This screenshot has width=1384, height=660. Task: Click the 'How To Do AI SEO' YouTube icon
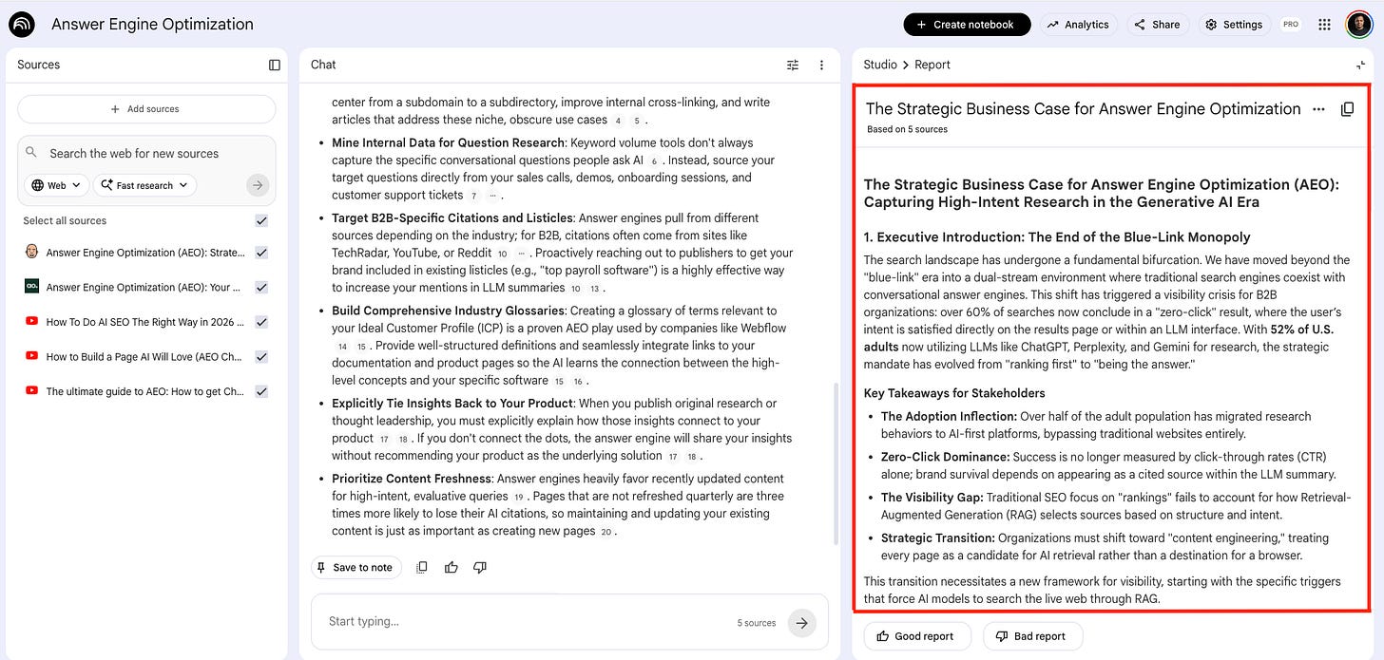point(31,322)
